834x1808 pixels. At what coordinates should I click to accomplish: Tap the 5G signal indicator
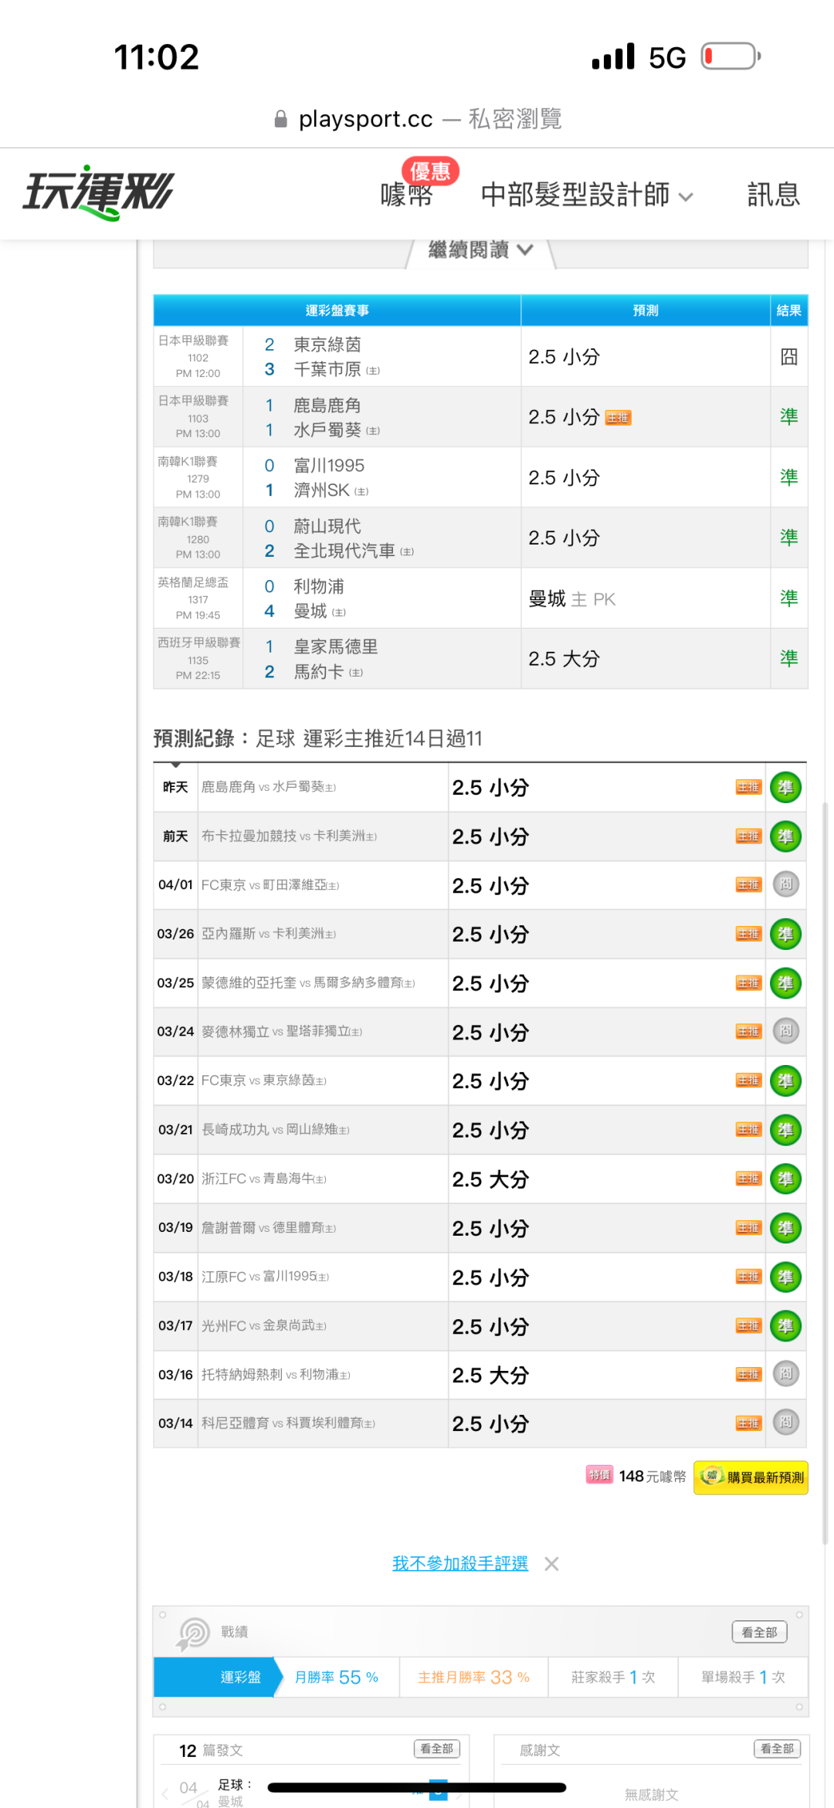click(x=667, y=57)
